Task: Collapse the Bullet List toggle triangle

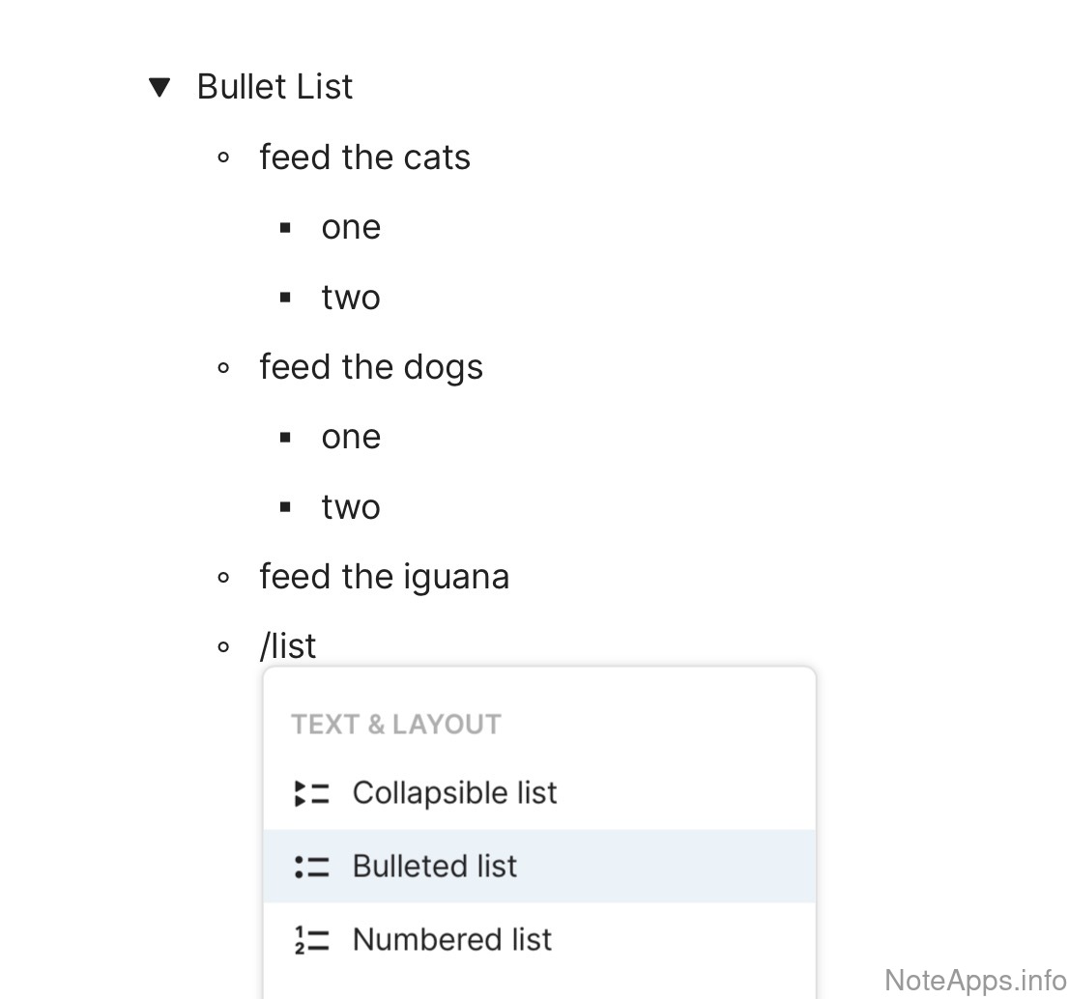Action: click(159, 88)
